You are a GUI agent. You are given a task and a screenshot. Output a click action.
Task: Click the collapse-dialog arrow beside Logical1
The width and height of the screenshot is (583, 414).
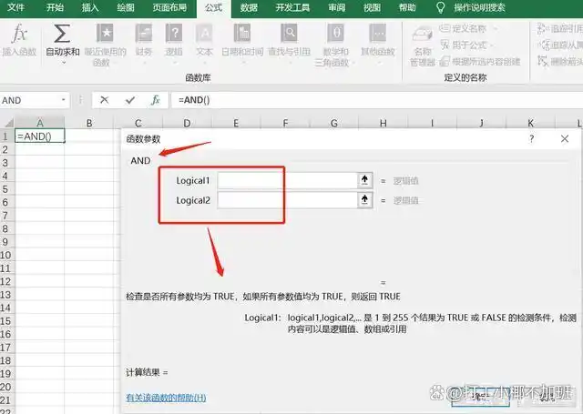coord(364,180)
